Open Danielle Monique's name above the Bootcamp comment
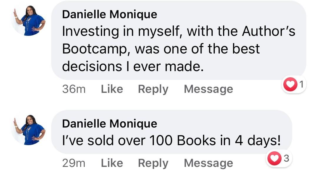 [x=109, y=14]
